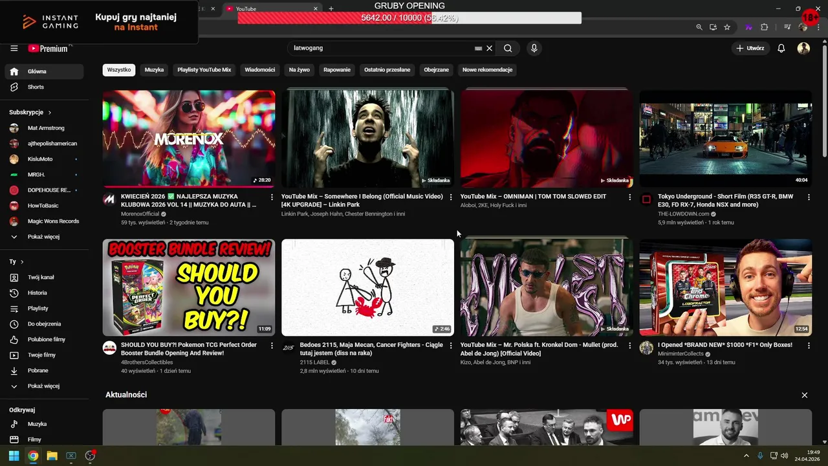
Task: Open the YouTube account avatar menu
Action: click(803, 48)
